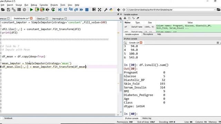Run current cell icon
This screenshot has height=124, width=221.
(37, 10)
